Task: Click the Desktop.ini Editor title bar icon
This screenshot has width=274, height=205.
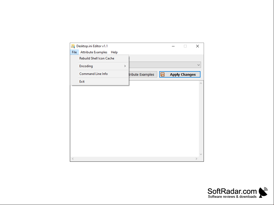Action: pos(73,46)
